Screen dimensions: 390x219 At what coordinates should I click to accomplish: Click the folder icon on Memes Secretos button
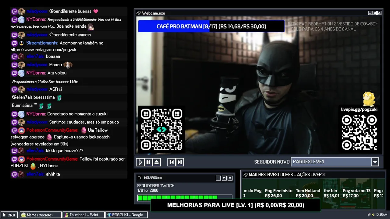[x=23, y=215]
